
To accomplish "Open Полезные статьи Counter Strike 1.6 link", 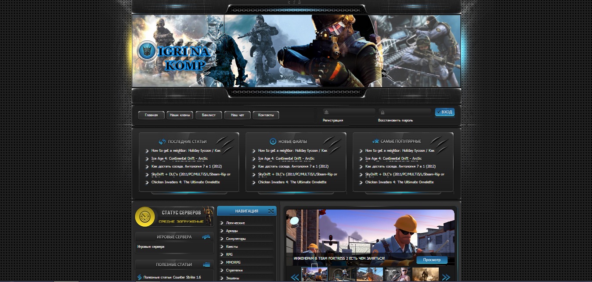I will 172,277.
